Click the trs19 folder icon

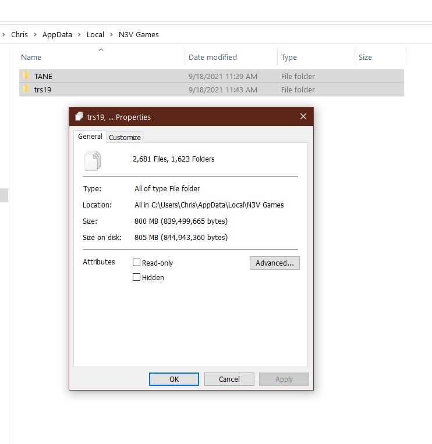pyautogui.click(x=26, y=89)
